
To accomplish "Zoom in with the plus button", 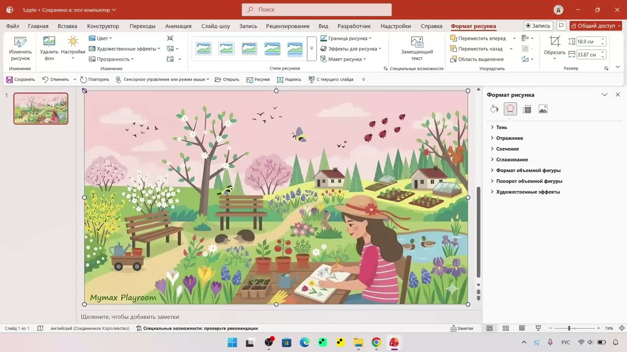I will pyautogui.click(x=598, y=328).
